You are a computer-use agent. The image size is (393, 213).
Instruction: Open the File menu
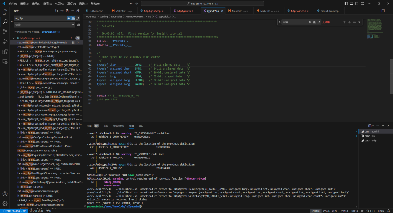tap(12, 4)
